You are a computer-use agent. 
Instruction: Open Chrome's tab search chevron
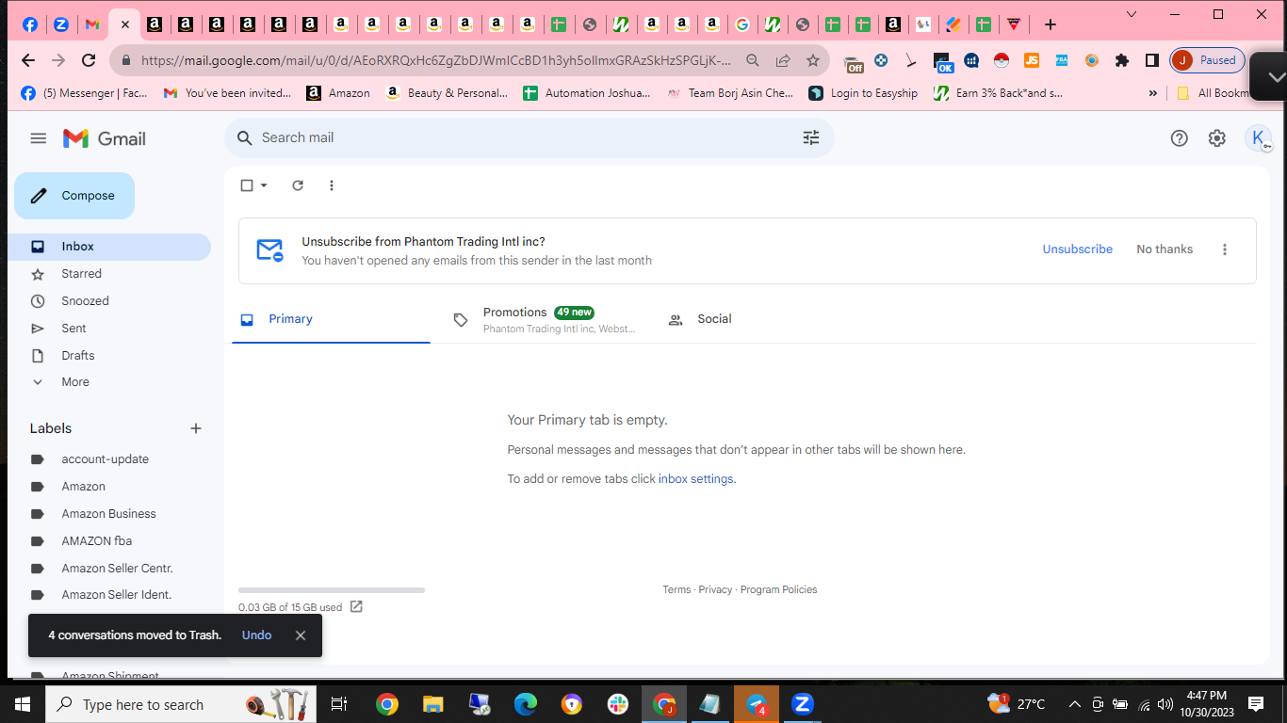point(1132,14)
